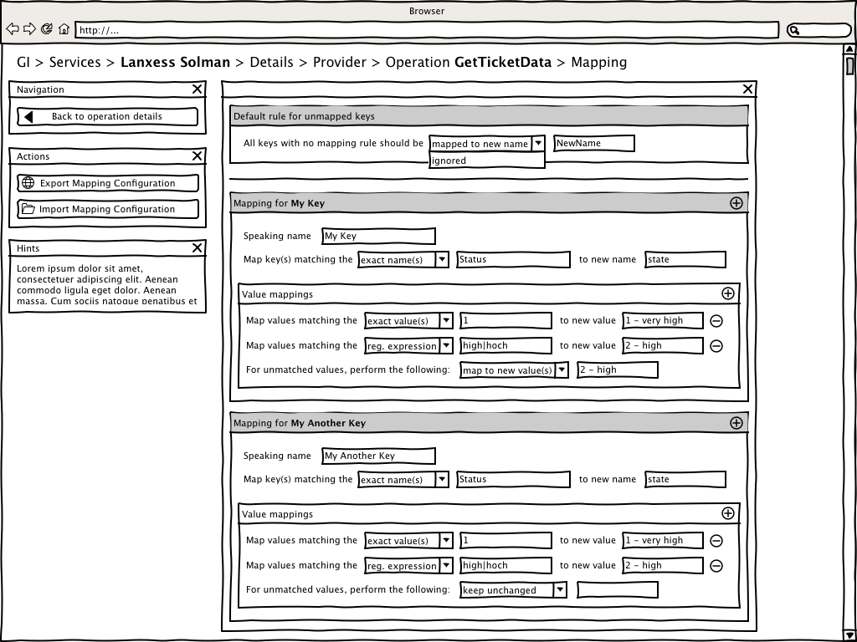
Task: Click the browser home icon
Action: [64, 29]
